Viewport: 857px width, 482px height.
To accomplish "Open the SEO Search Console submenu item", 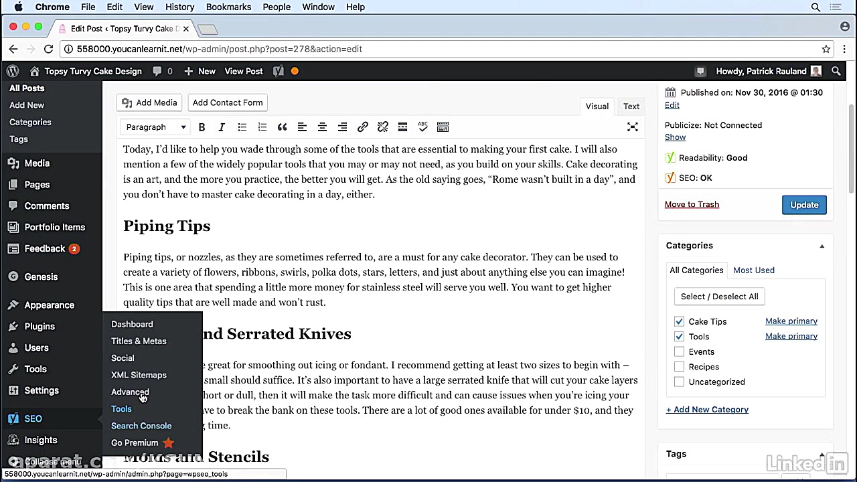I will (141, 426).
